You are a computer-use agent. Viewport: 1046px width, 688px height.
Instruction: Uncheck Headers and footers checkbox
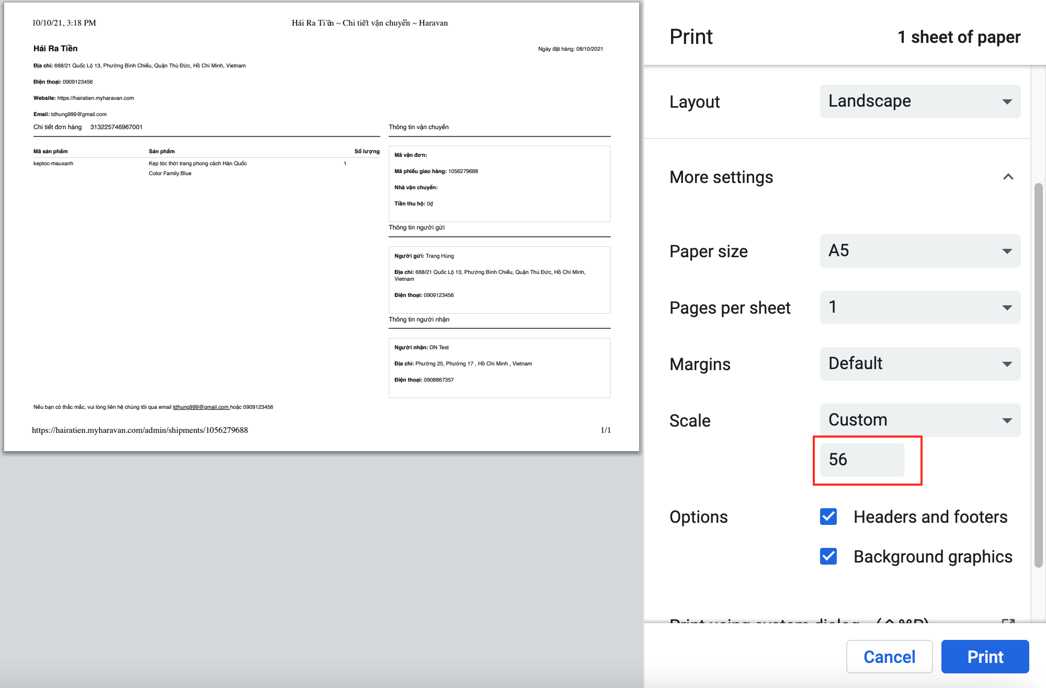828,517
